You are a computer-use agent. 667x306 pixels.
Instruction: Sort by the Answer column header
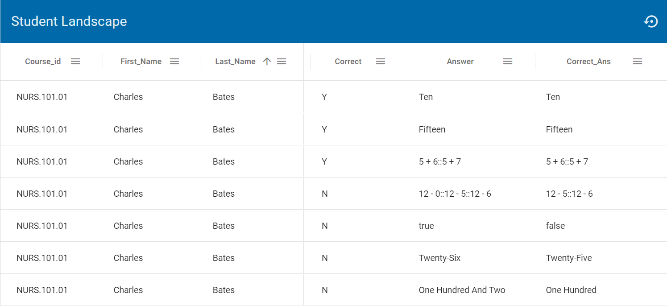click(460, 62)
